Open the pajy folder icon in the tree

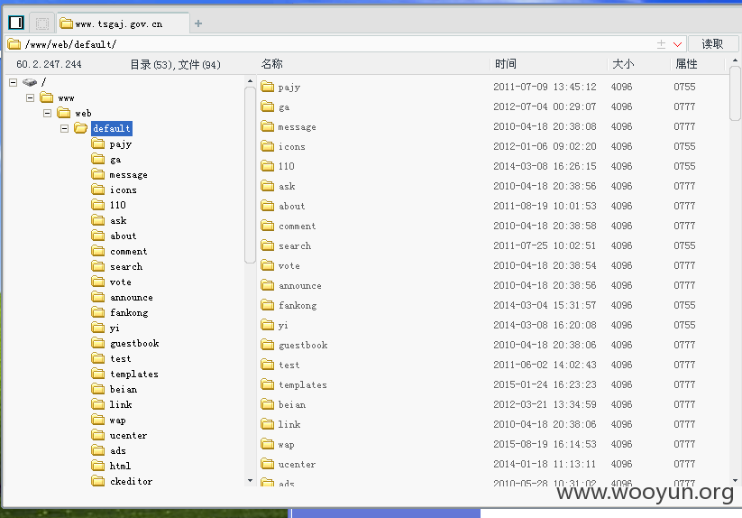click(98, 143)
